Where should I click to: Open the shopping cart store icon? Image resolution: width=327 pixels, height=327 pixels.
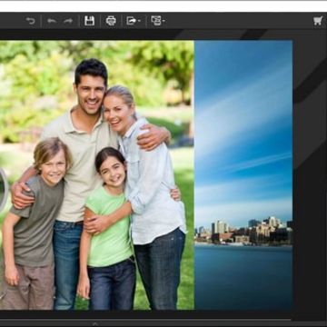tap(318, 21)
